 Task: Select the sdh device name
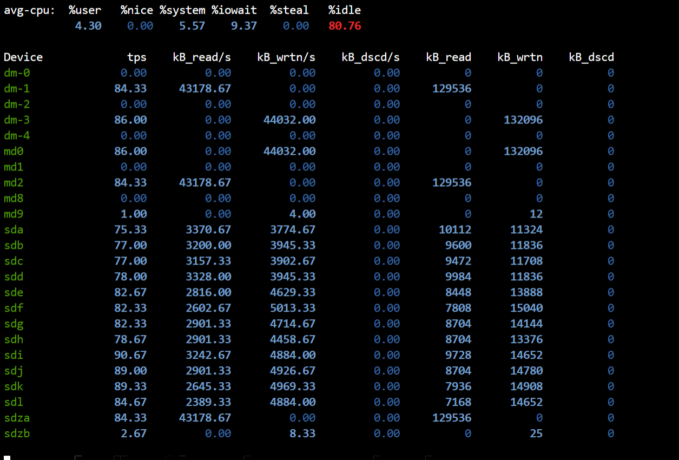pyautogui.click(x=14, y=340)
